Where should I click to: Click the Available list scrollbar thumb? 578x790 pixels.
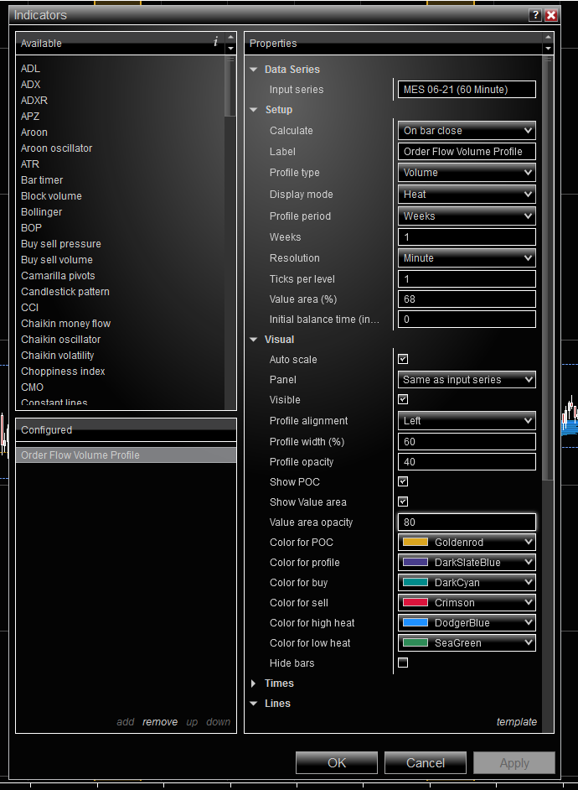pyautogui.click(x=230, y=86)
